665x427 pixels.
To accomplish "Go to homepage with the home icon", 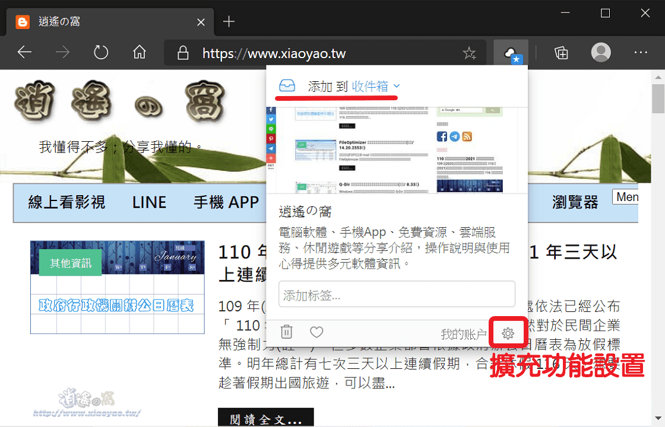I will point(139,53).
